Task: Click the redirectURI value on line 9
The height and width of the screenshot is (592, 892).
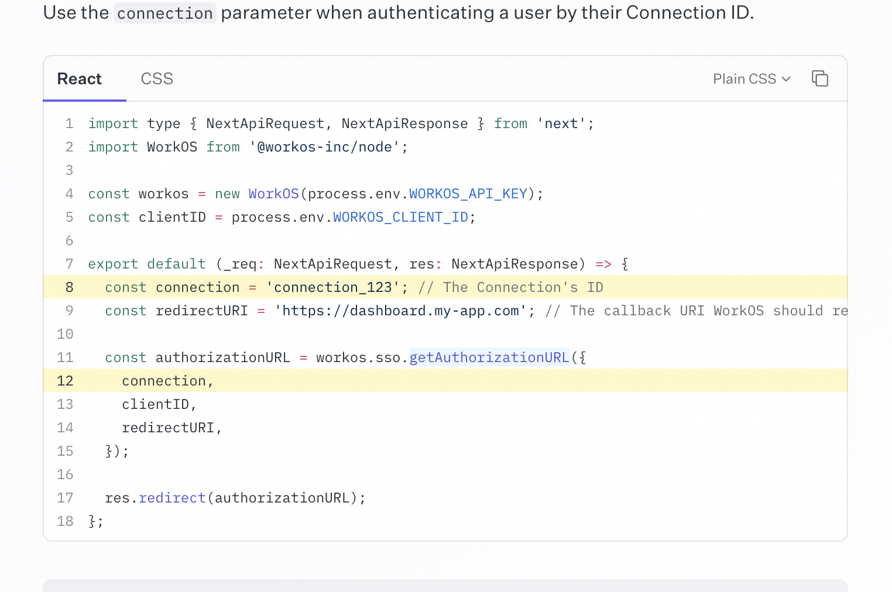Action: [x=400, y=310]
